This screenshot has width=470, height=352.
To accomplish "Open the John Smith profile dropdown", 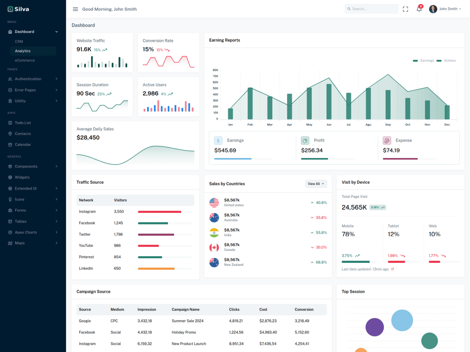I will [x=445, y=9].
